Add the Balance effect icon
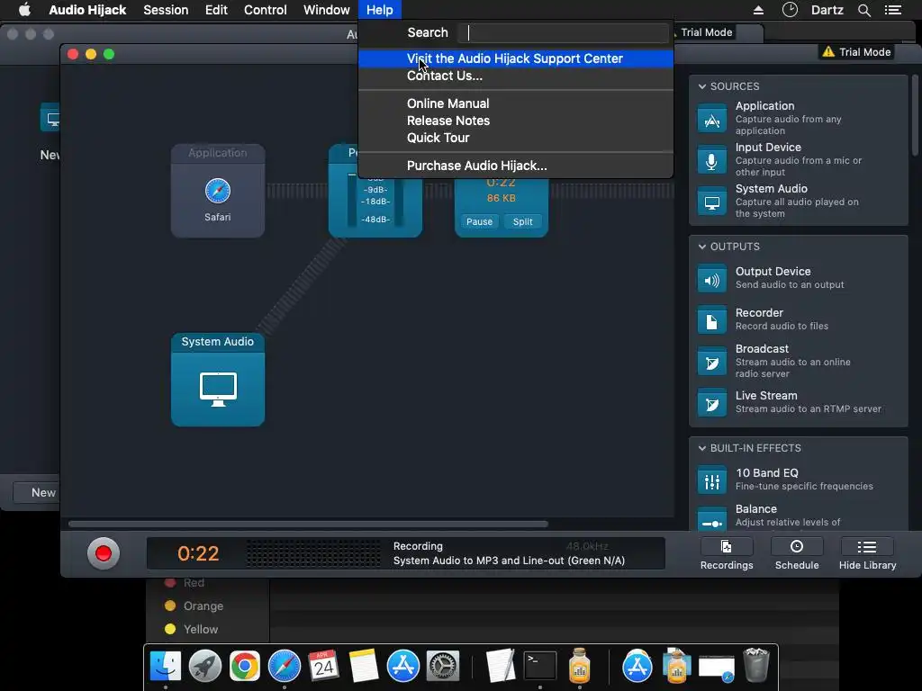The width and height of the screenshot is (922, 691). [x=711, y=519]
